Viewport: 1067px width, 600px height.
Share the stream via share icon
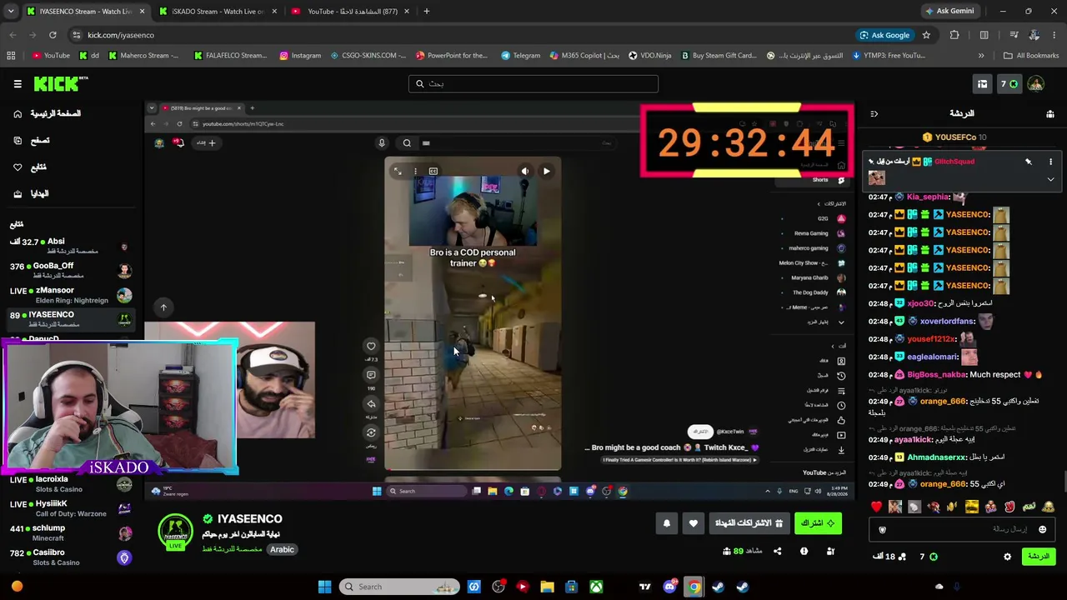777,551
